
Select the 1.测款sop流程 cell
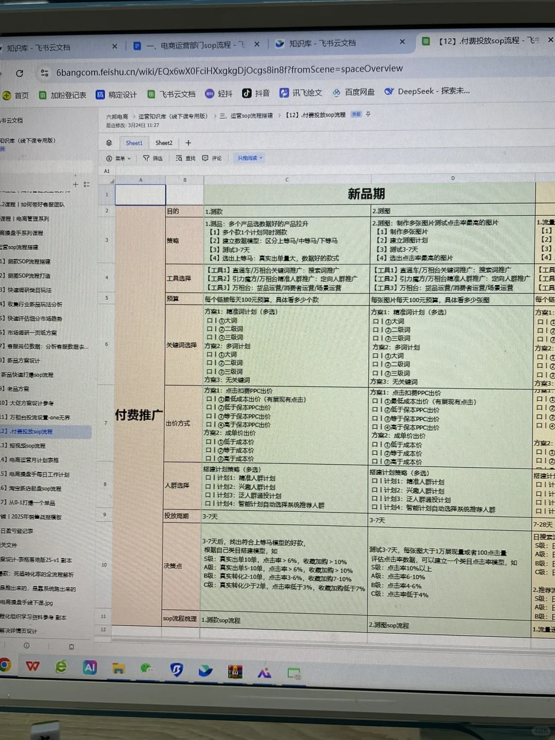284,620
